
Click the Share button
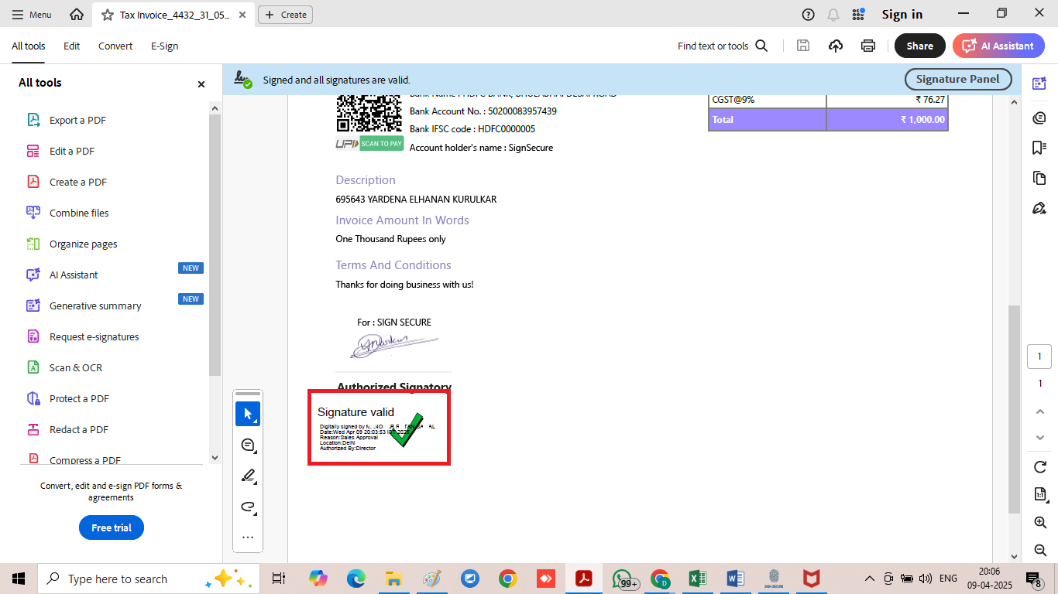(x=919, y=46)
